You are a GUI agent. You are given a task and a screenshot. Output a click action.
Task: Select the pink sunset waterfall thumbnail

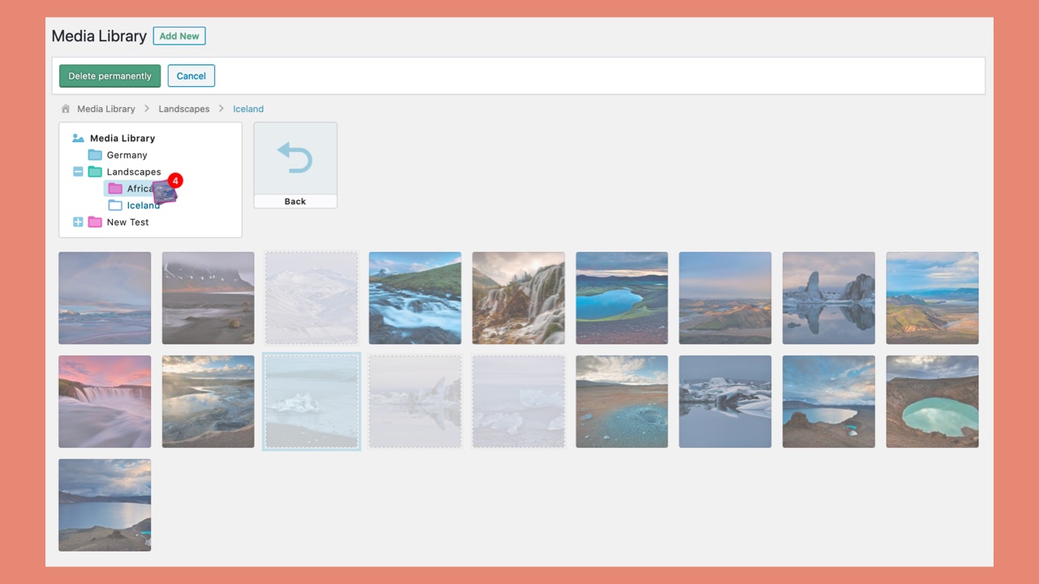(x=105, y=401)
